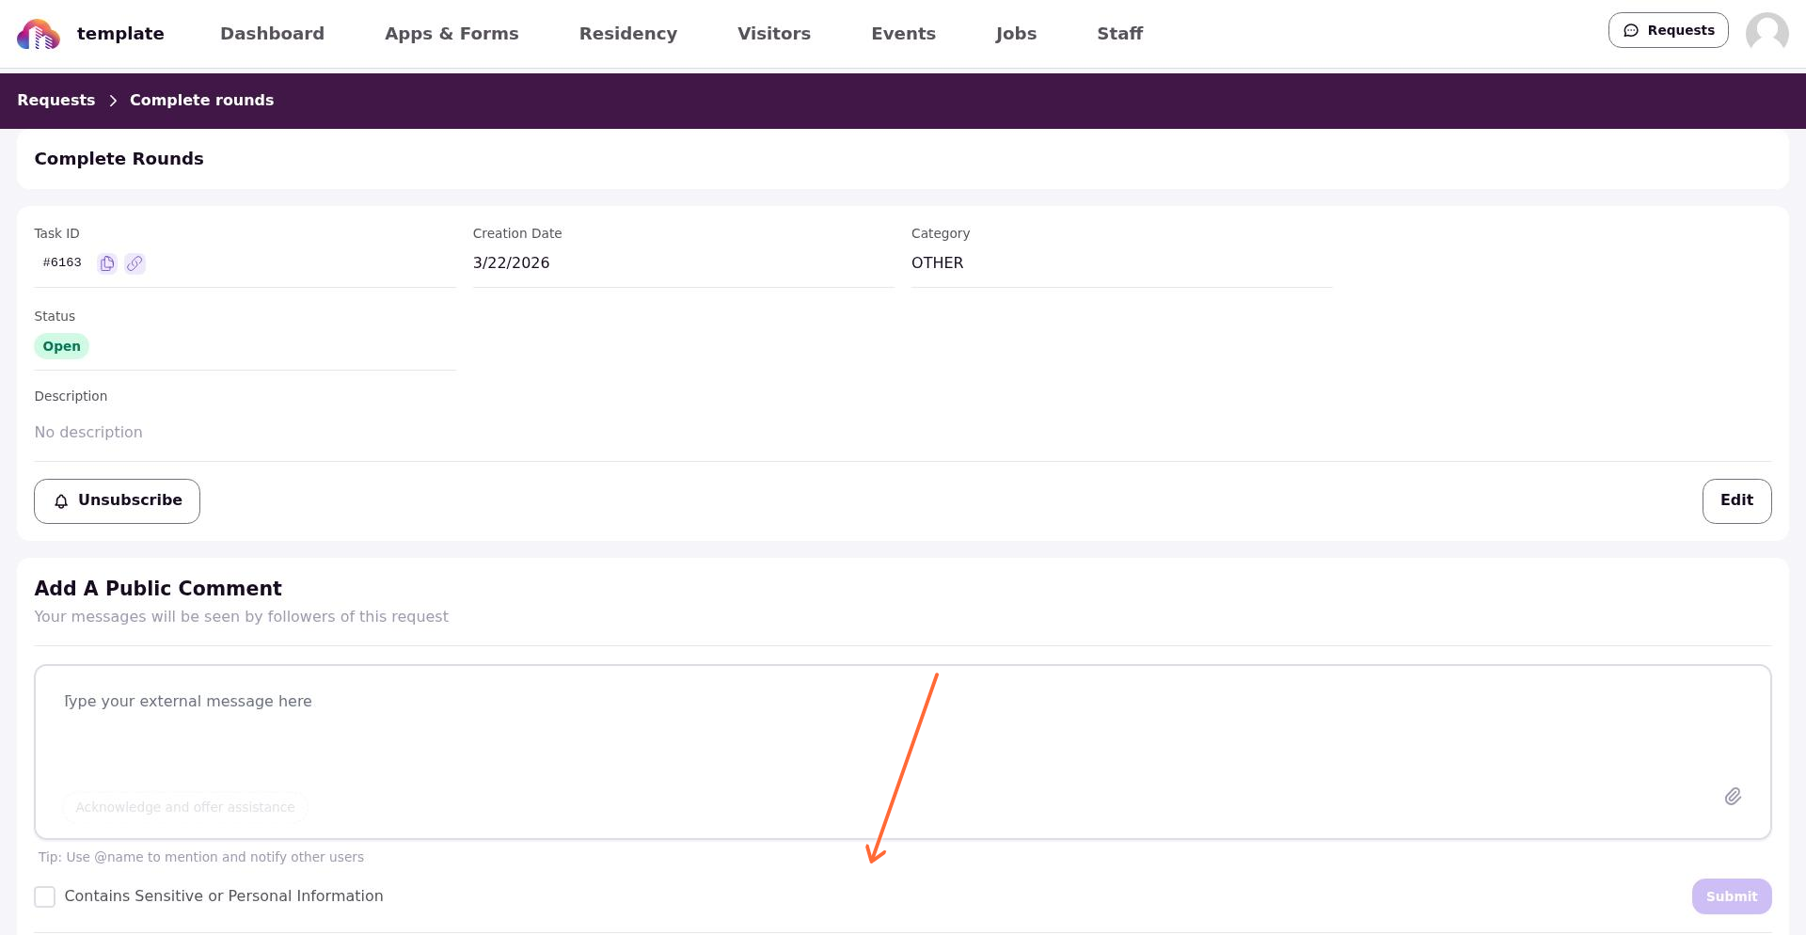Click the Unsubscribe button with bell icon
The width and height of the screenshot is (1806, 935).
point(117,501)
